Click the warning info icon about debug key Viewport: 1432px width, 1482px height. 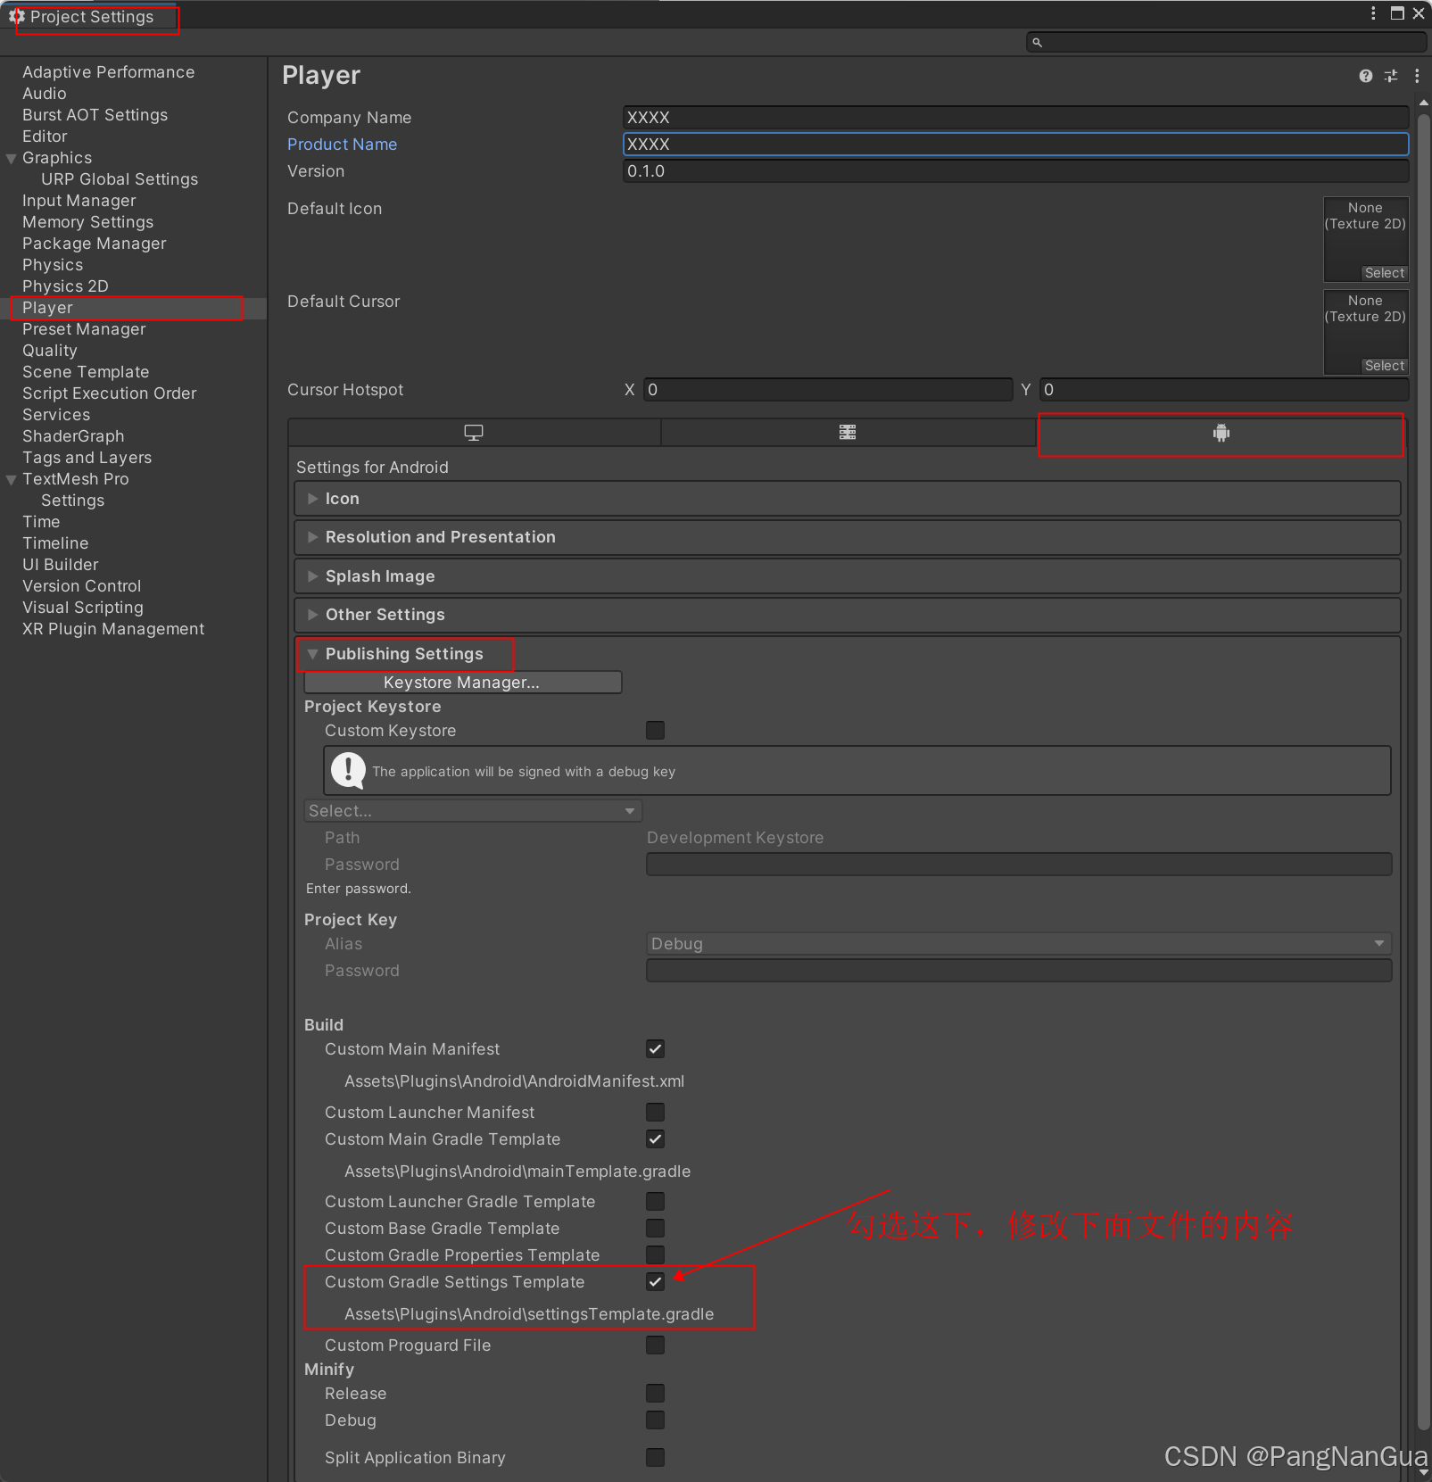(348, 770)
